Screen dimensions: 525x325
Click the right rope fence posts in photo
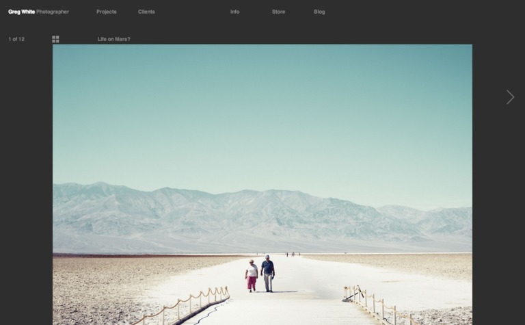[x=373, y=301]
